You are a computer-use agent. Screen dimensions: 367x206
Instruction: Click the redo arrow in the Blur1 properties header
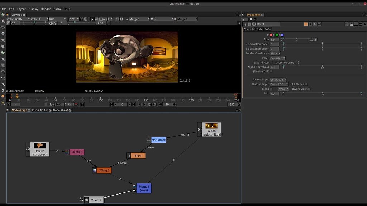(x=315, y=24)
